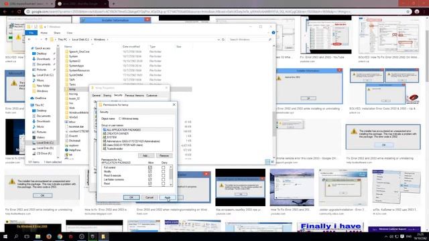Select Quick access in the navigation pane

click(x=42, y=48)
